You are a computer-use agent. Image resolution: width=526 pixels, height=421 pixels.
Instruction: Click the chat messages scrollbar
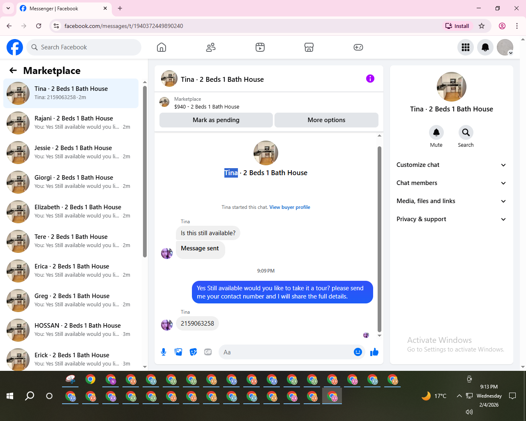click(379, 239)
